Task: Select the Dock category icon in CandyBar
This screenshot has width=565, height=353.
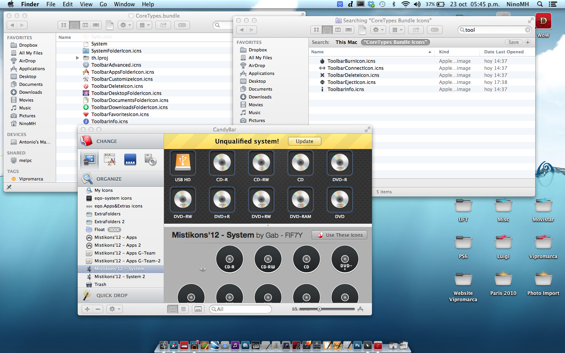Action: click(130, 160)
